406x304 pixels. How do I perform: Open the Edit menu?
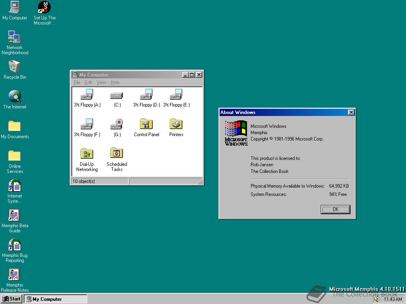click(x=88, y=82)
